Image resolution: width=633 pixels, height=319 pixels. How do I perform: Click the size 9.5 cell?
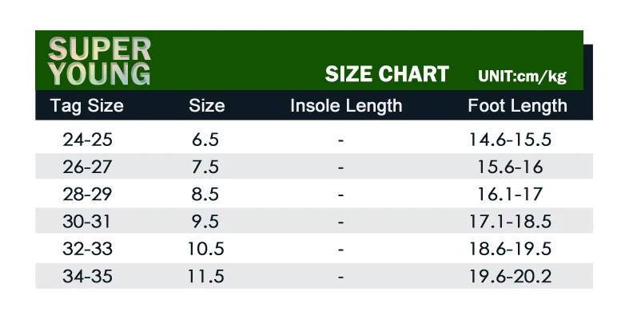(205, 222)
